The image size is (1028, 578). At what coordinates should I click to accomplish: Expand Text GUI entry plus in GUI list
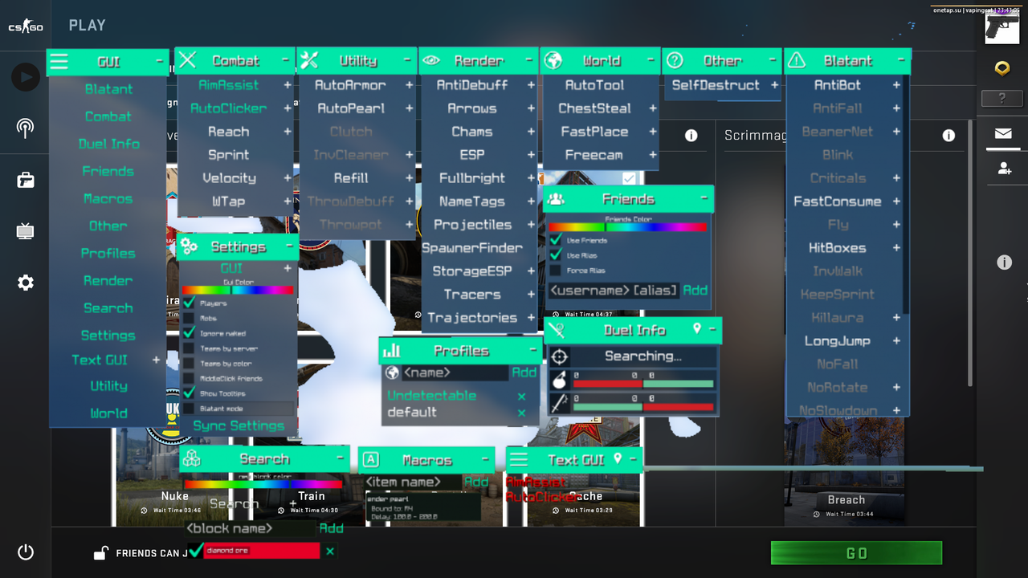157,360
